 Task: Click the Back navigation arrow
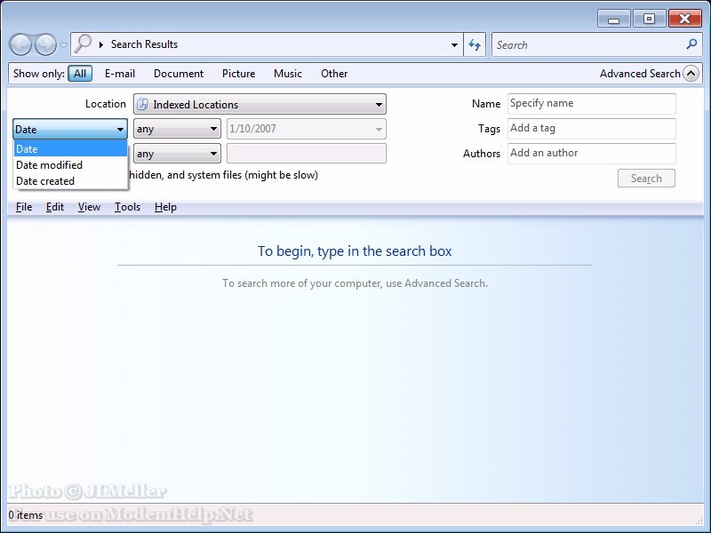20,45
